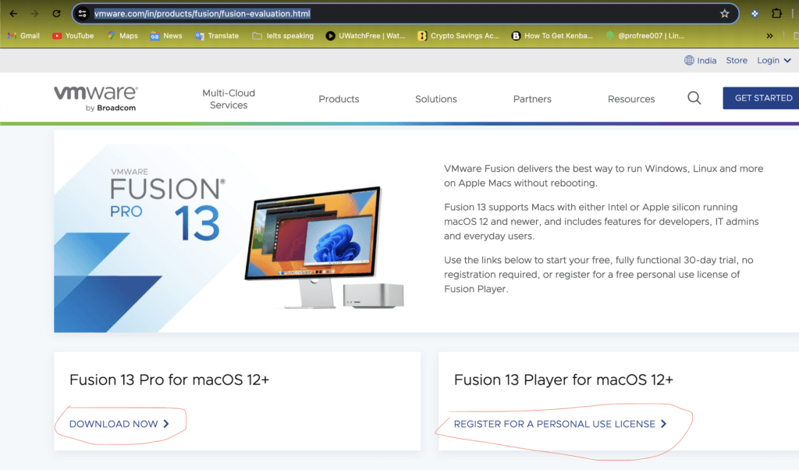Open the Solutions menu
The image size is (799, 470).
coord(435,98)
